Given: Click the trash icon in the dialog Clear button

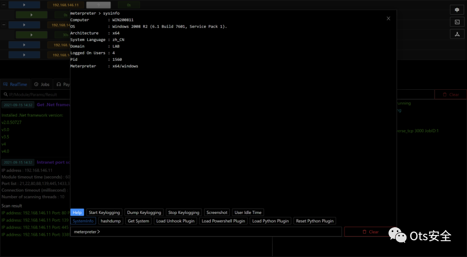Looking at the screenshot, I should click(x=364, y=232).
